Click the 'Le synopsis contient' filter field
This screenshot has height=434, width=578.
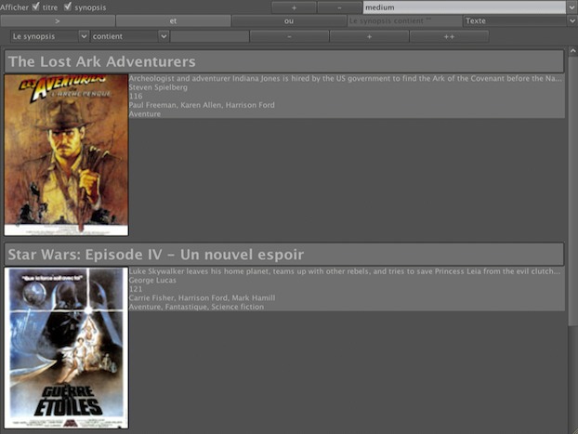[404, 21]
